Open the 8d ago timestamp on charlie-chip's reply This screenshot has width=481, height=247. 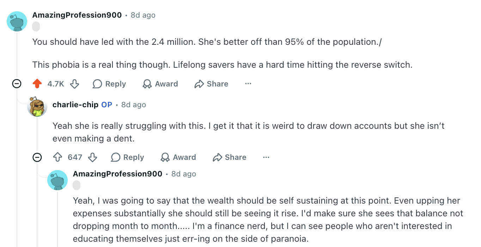coord(134,105)
